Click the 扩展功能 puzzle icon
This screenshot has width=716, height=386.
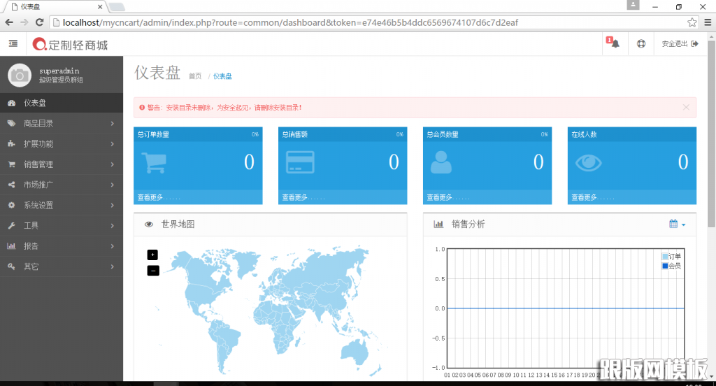coord(11,144)
